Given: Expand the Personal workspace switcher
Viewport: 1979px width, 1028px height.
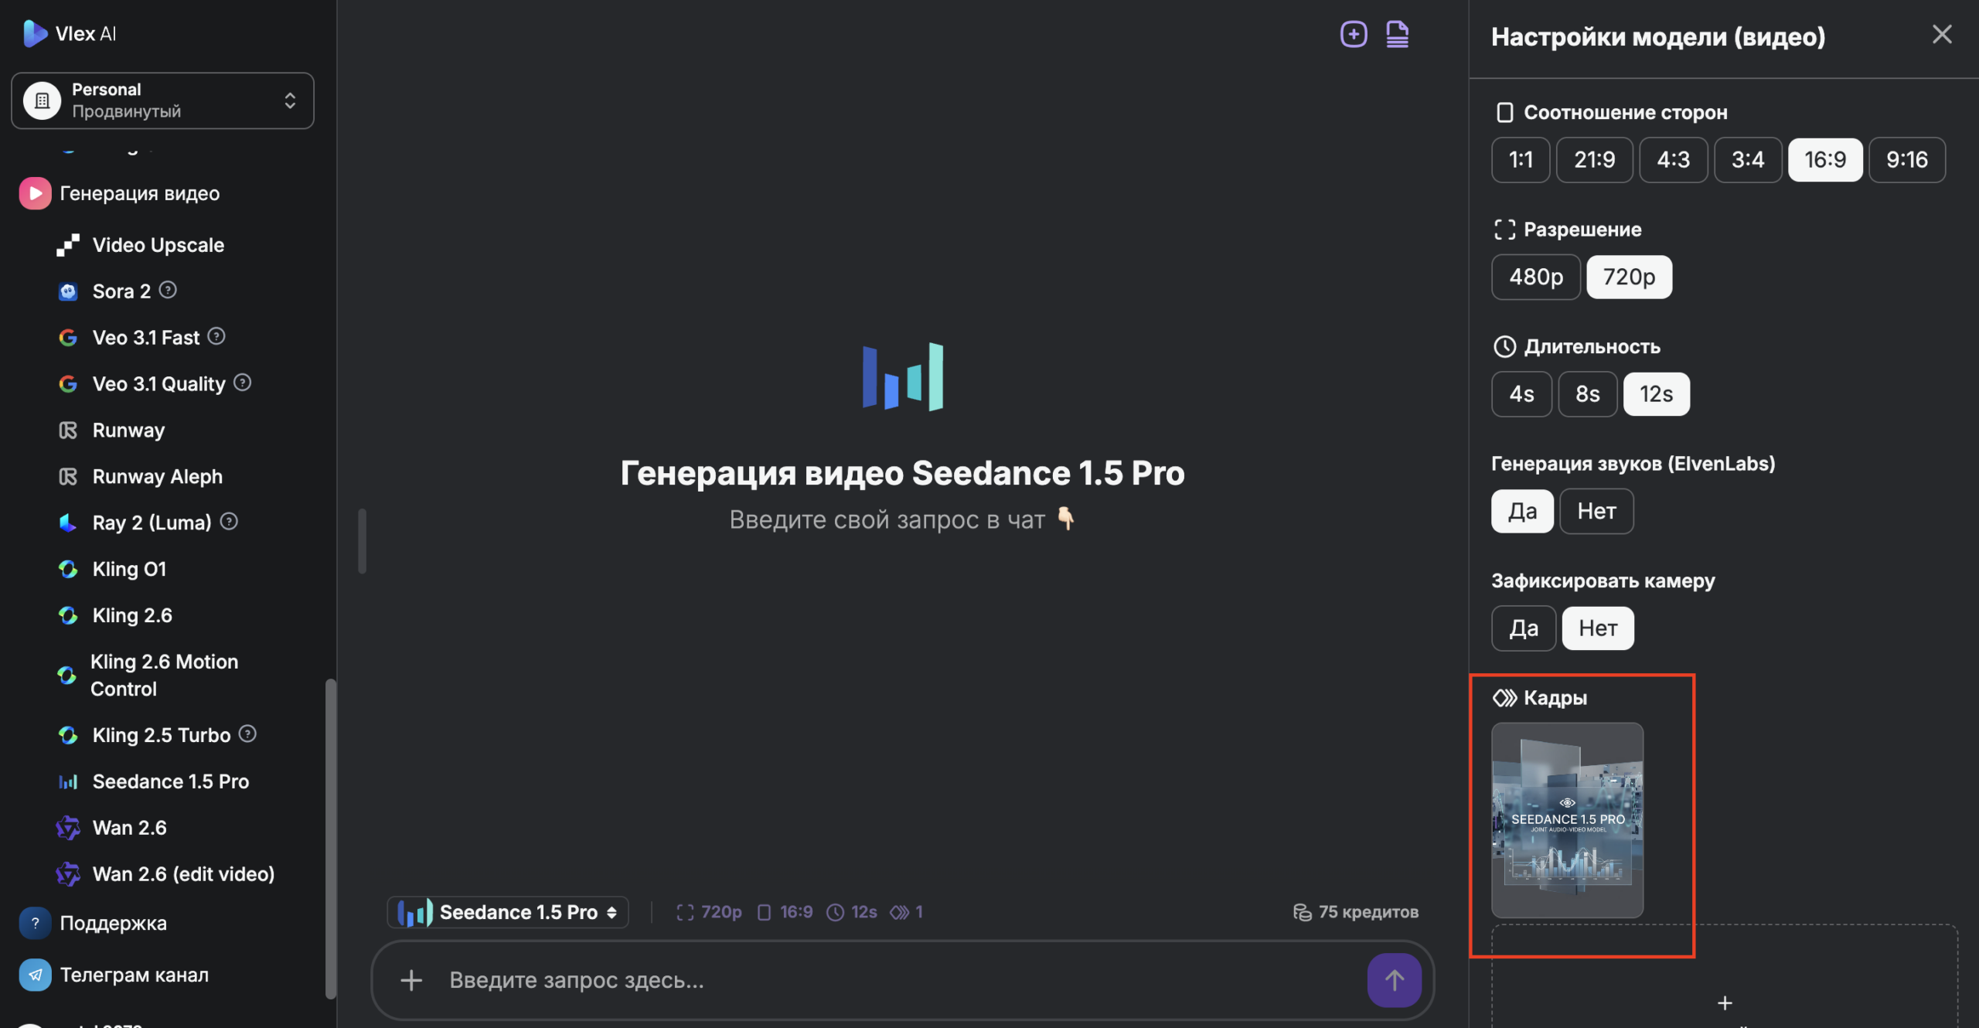Looking at the screenshot, I should tap(162, 100).
